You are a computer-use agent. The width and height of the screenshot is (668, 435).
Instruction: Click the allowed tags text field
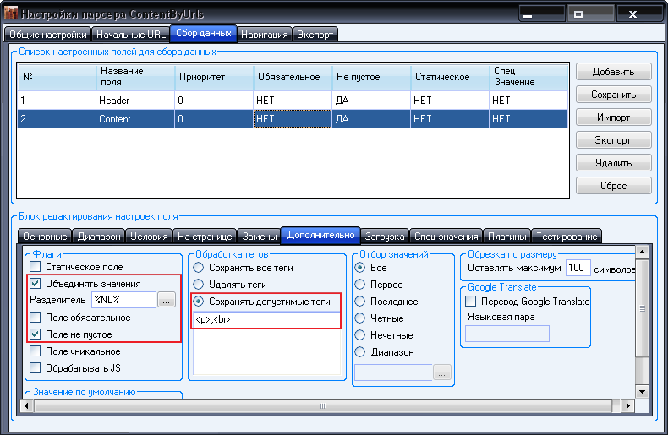tap(266, 320)
